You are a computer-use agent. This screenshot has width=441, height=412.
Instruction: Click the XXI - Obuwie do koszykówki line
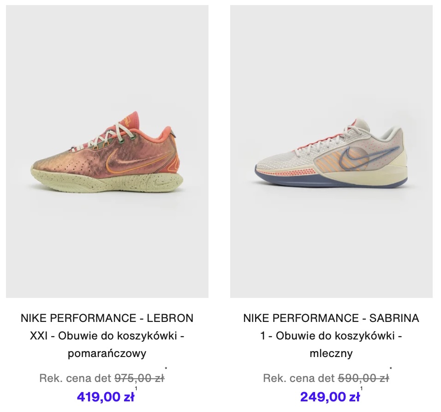pos(107,336)
